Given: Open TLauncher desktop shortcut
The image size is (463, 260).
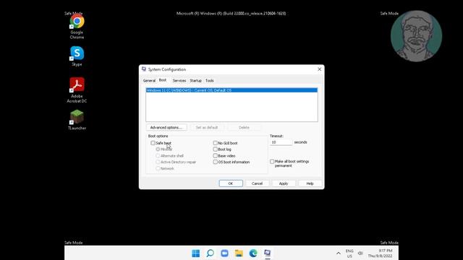Looking at the screenshot, I should [x=77, y=120].
